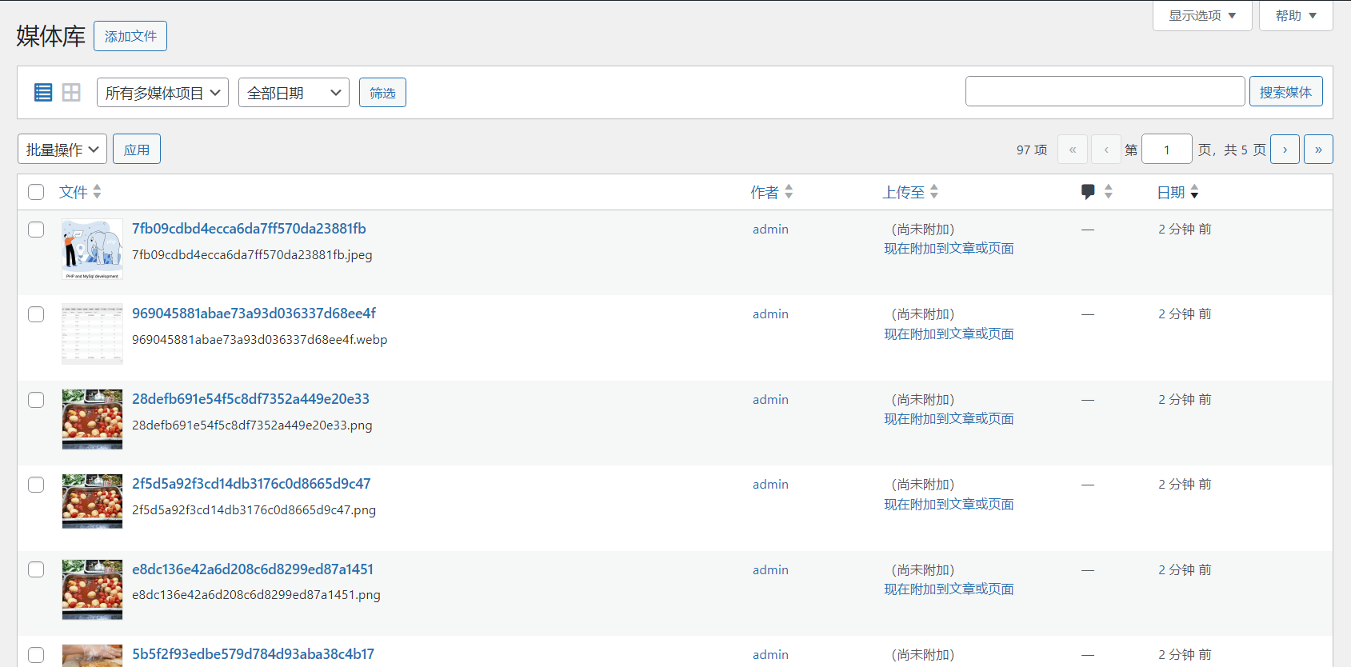Click 现在附加到文章或页面 for 7fb09cdbd4ecca6da7ff570da23881fb
This screenshot has height=667, width=1351.
[x=949, y=249]
